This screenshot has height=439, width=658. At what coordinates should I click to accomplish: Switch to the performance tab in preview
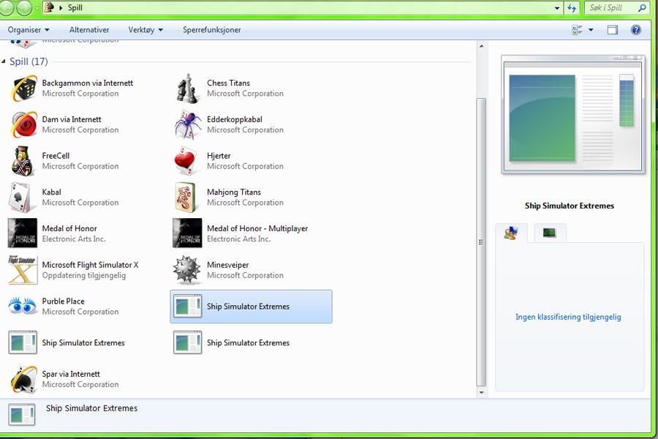coord(550,233)
